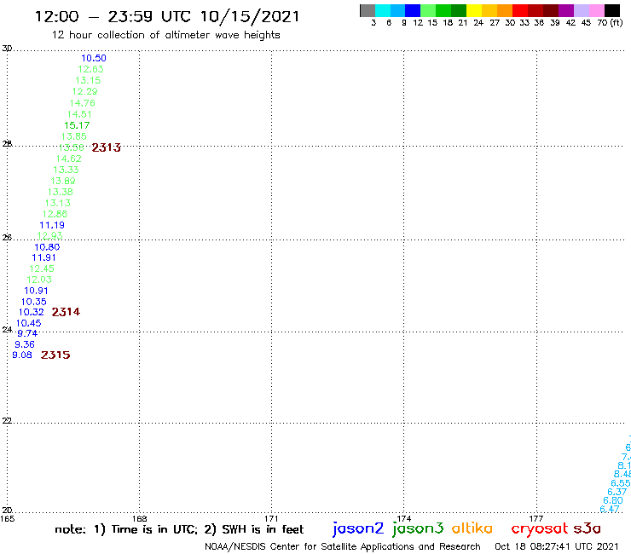Click the wave height value 14.76
Viewport: 631px width, 554px height.
tap(83, 103)
